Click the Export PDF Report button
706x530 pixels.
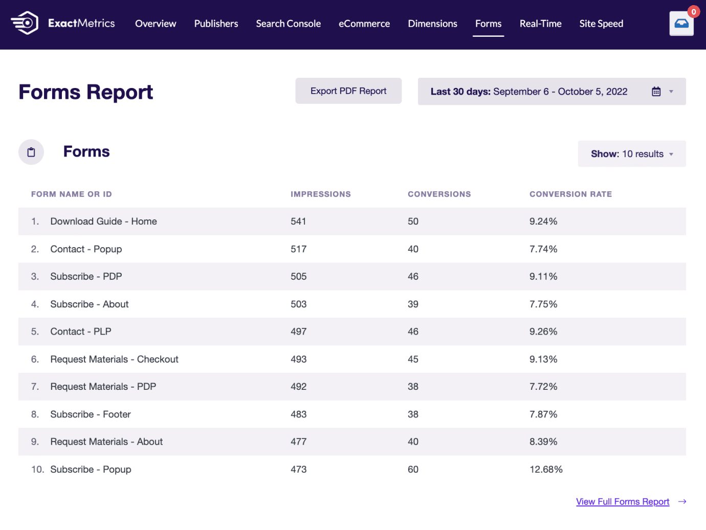pos(348,91)
